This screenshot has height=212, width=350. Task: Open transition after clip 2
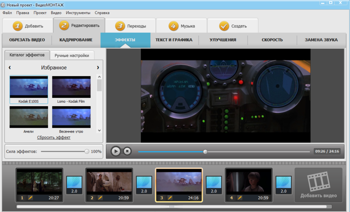tap(144, 185)
